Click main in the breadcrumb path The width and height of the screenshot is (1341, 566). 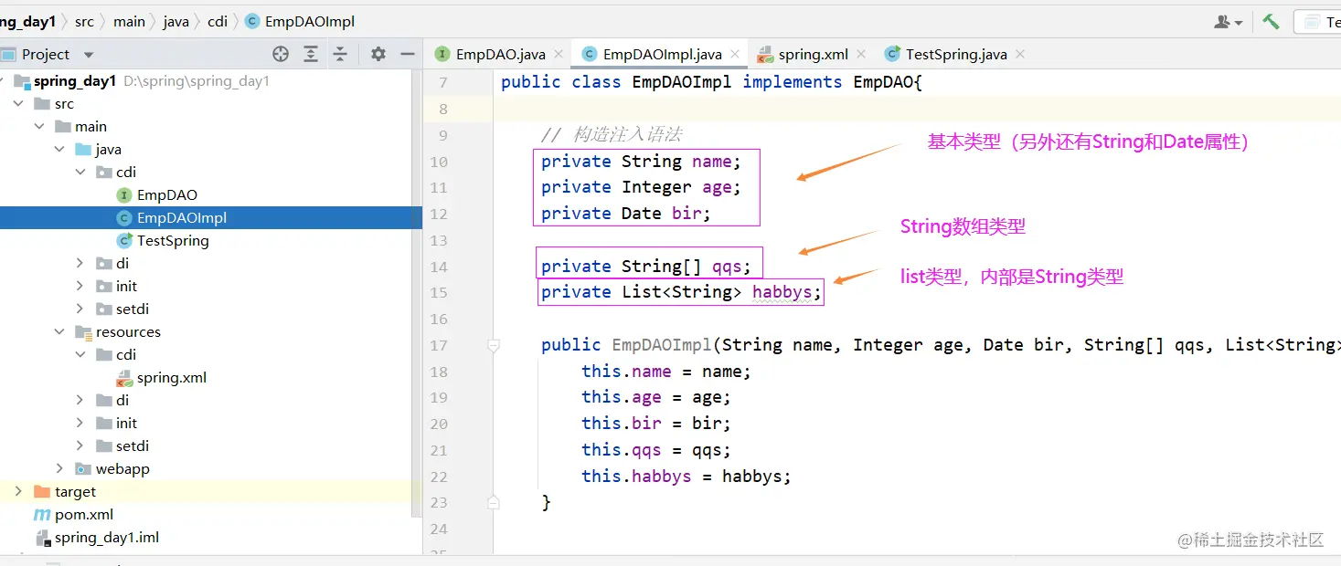(129, 21)
